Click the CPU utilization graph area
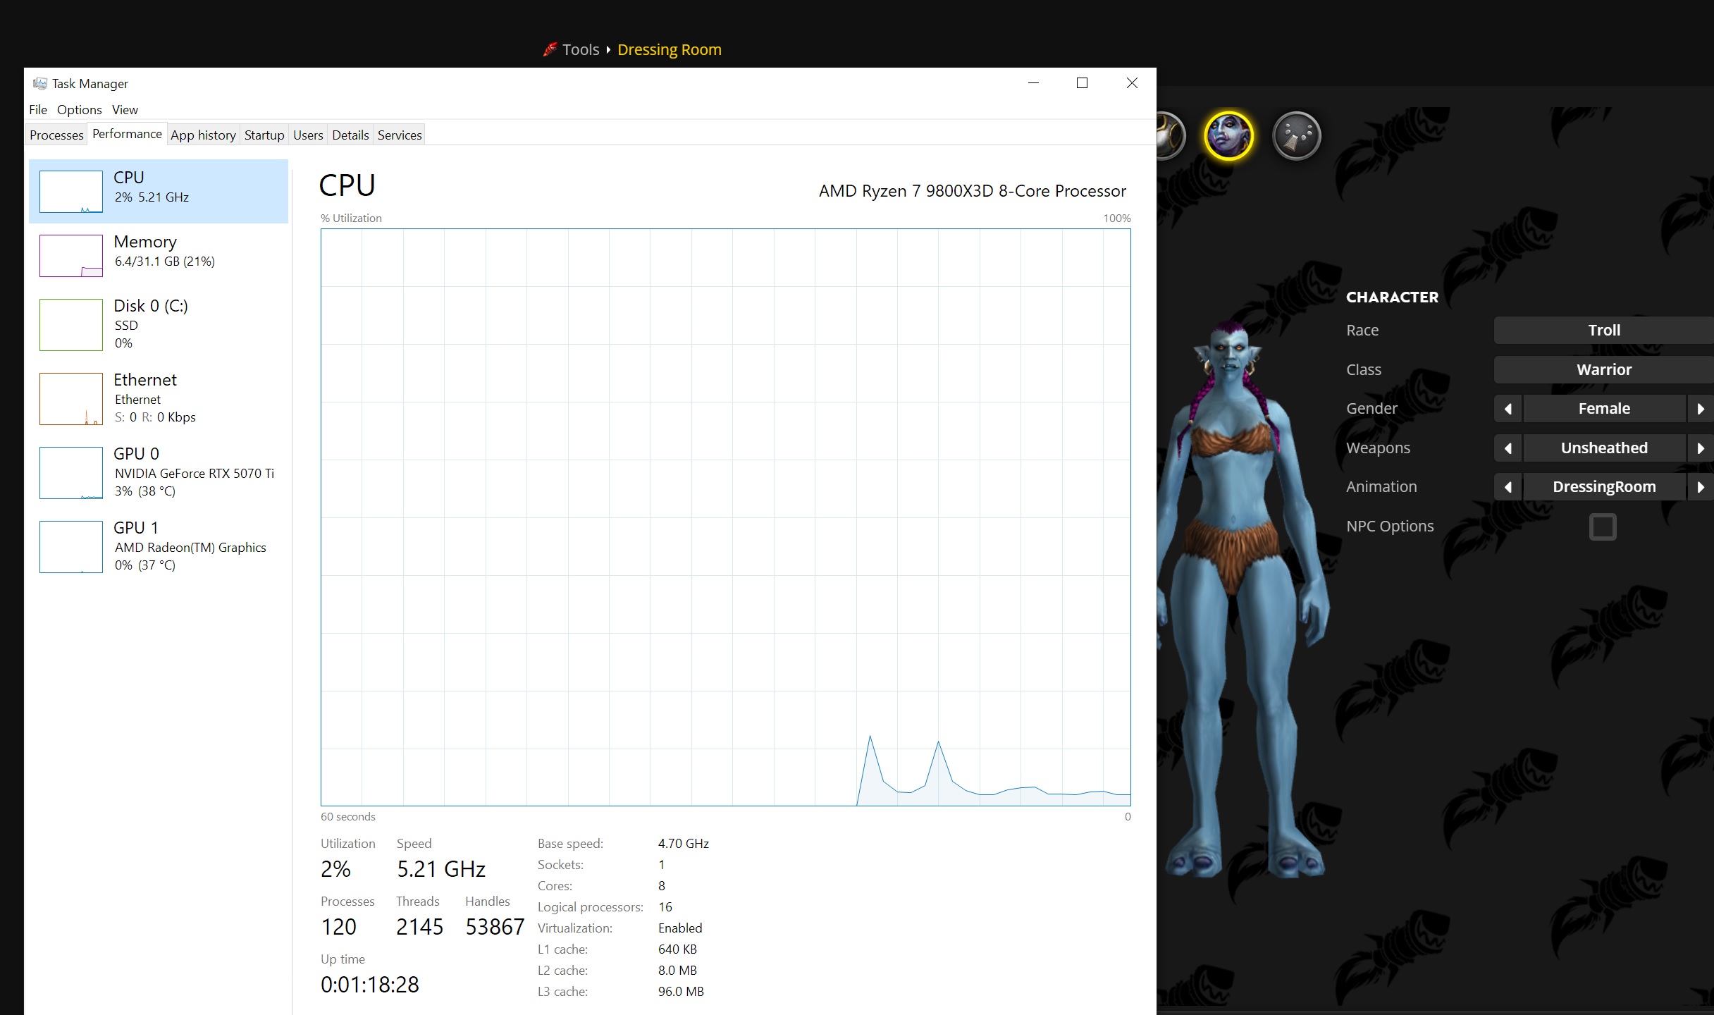The height and width of the screenshot is (1015, 1714). point(726,517)
